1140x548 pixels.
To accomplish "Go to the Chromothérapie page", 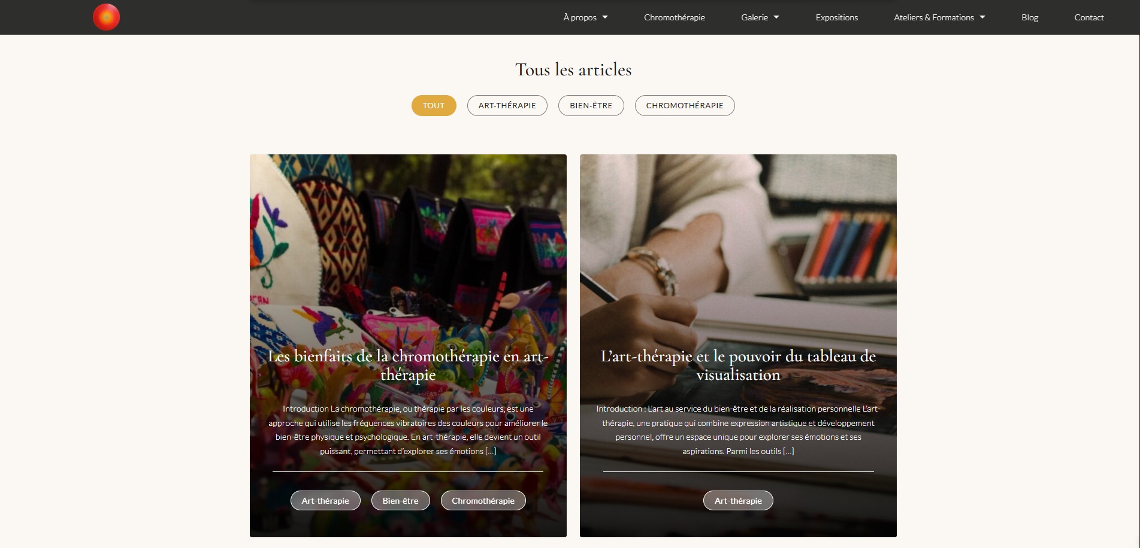I will pyautogui.click(x=674, y=17).
